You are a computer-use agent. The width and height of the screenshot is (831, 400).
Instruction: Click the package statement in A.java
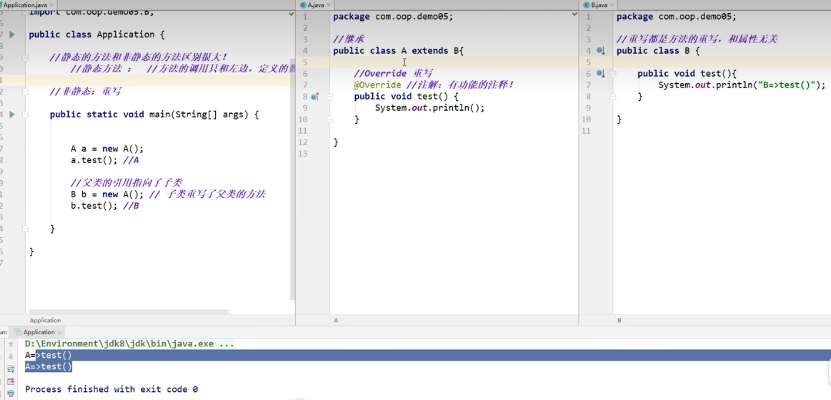coord(393,16)
